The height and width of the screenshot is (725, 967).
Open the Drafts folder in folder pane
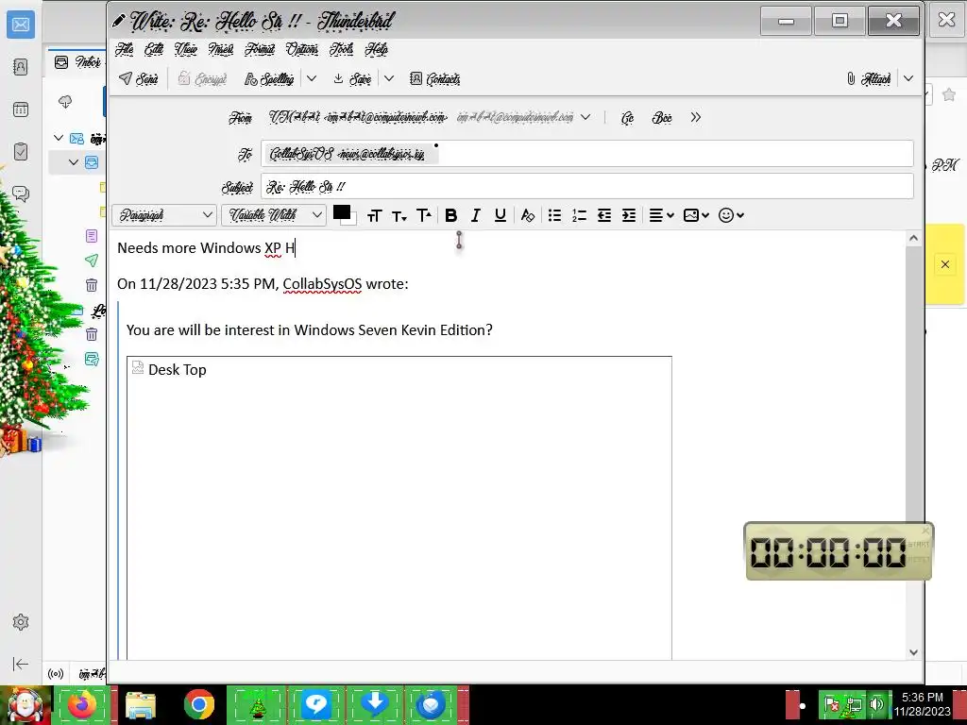[92, 235]
